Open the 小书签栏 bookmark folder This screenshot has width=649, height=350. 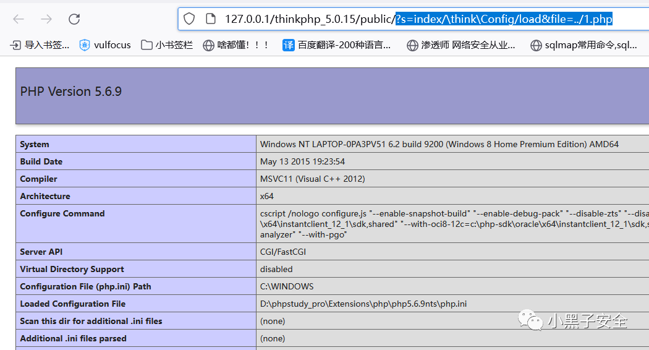[167, 45]
